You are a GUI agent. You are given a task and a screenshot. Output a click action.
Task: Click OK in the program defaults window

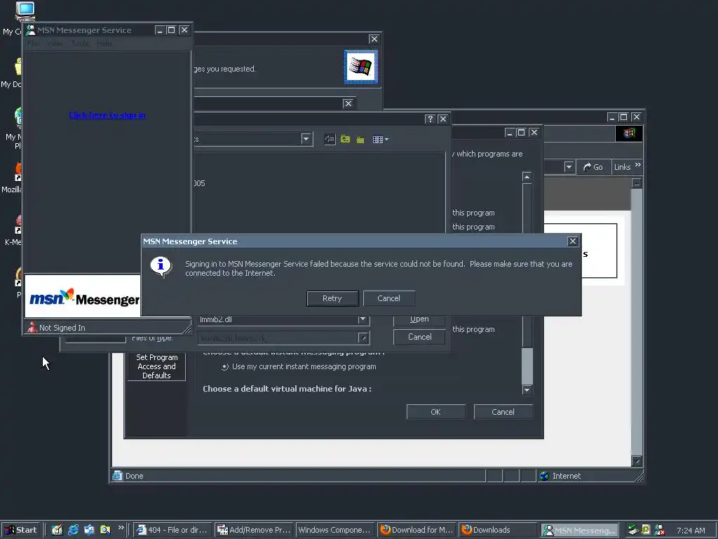435,411
